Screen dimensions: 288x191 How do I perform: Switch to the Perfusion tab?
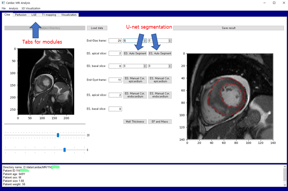(x=21, y=15)
